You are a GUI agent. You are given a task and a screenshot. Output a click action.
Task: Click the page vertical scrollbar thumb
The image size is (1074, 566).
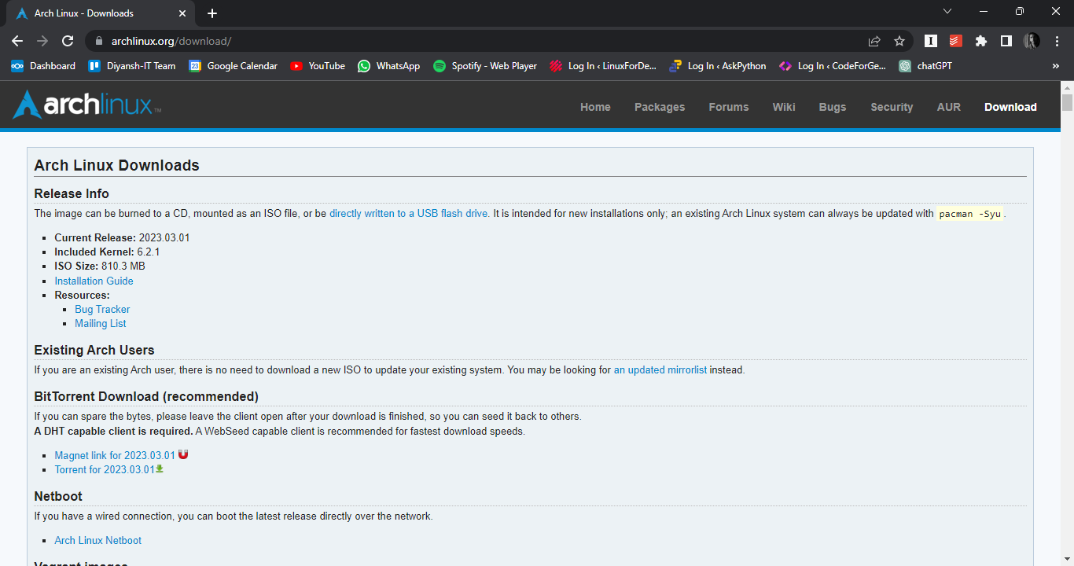click(x=1067, y=103)
